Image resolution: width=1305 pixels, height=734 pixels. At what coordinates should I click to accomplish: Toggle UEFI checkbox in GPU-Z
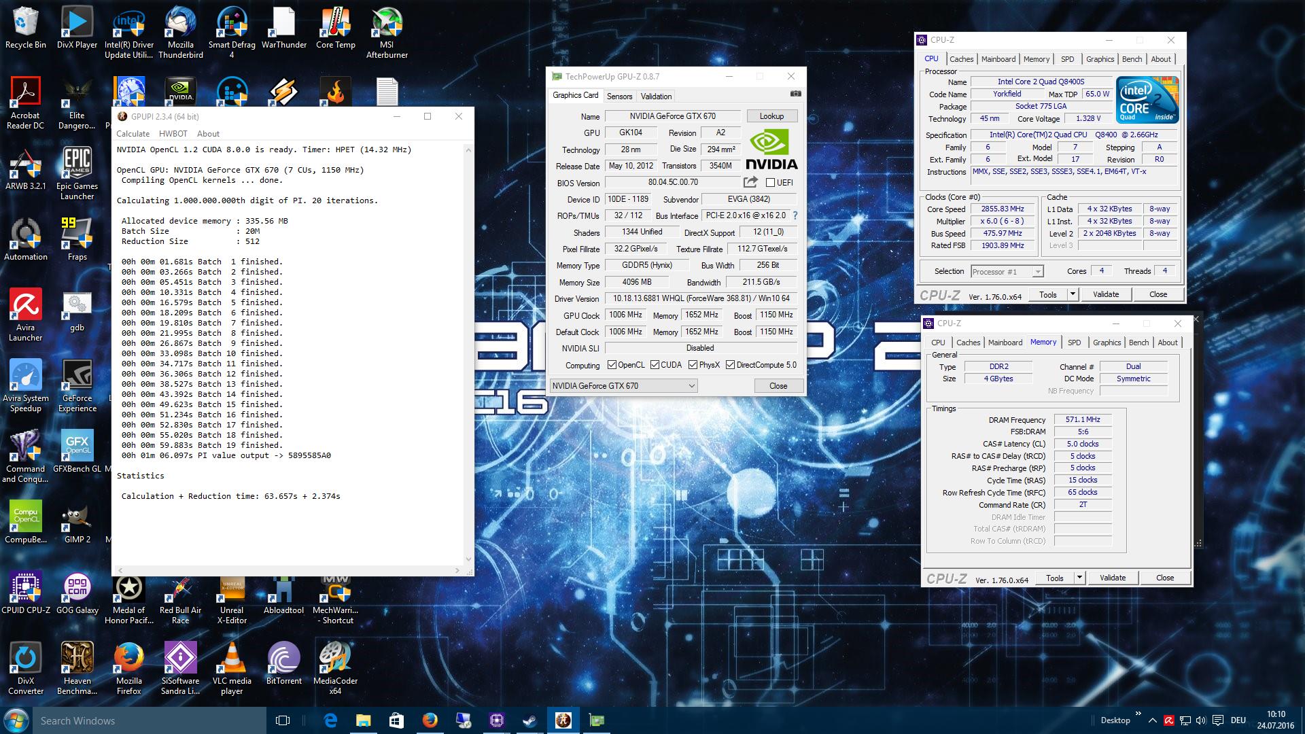coord(770,182)
